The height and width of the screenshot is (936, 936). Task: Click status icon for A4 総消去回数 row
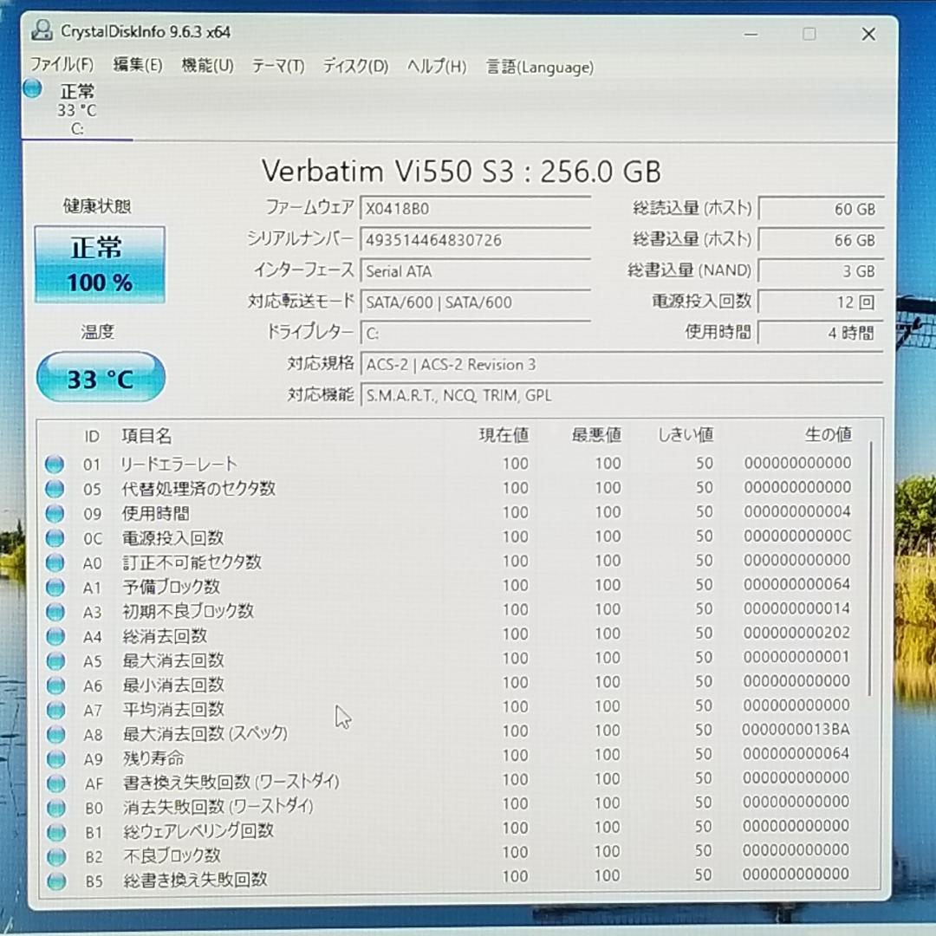[55, 636]
